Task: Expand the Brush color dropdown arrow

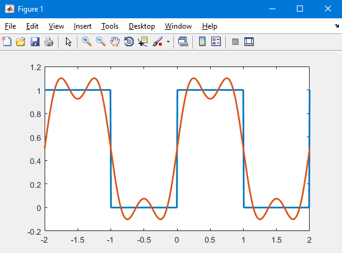Action: pyautogui.click(x=168, y=41)
